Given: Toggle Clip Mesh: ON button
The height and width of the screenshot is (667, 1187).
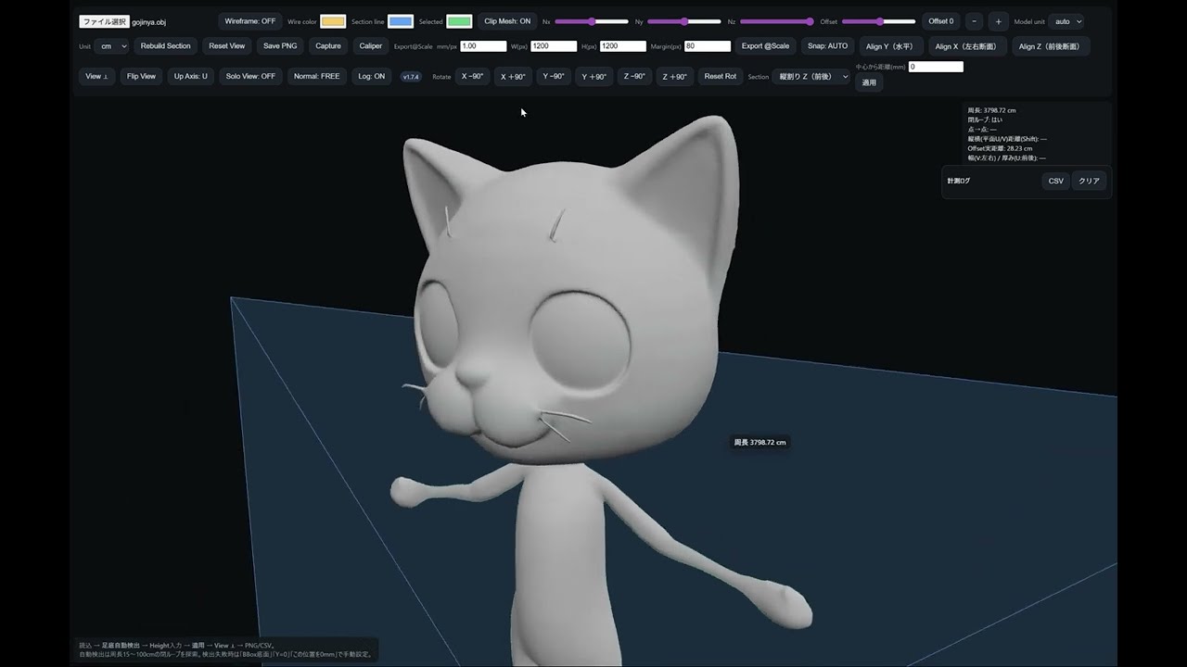Looking at the screenshot, I should coord(507,21).
